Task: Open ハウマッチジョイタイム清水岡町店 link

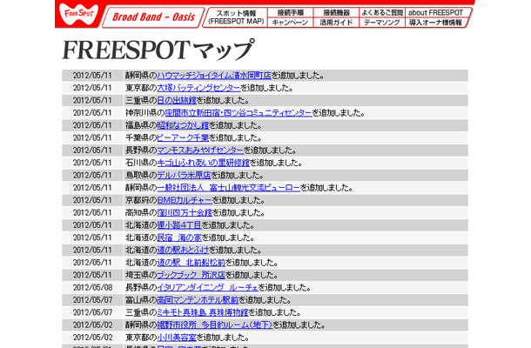Action: [214, 76]
